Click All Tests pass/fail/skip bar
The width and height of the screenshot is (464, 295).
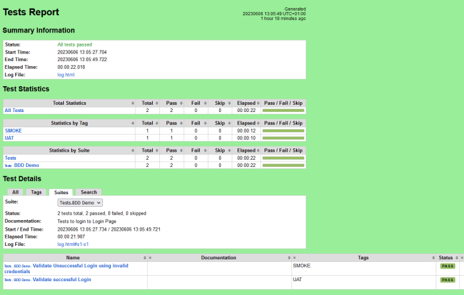pos(283,111)
